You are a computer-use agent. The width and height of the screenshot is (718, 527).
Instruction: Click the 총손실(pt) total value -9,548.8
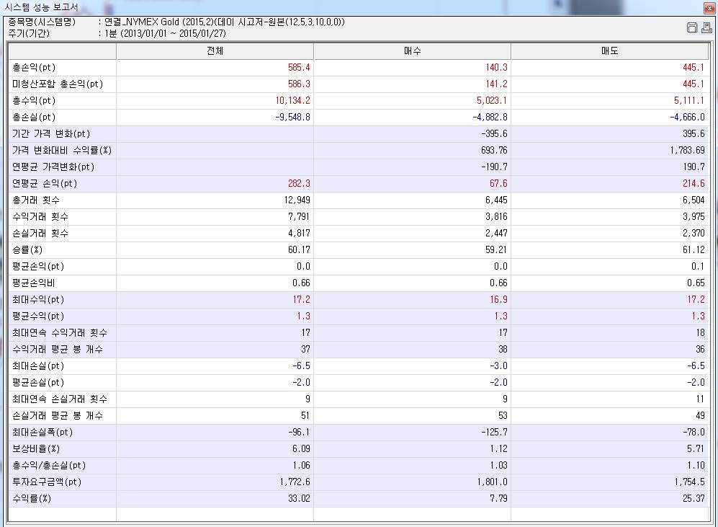click(289, 118)
